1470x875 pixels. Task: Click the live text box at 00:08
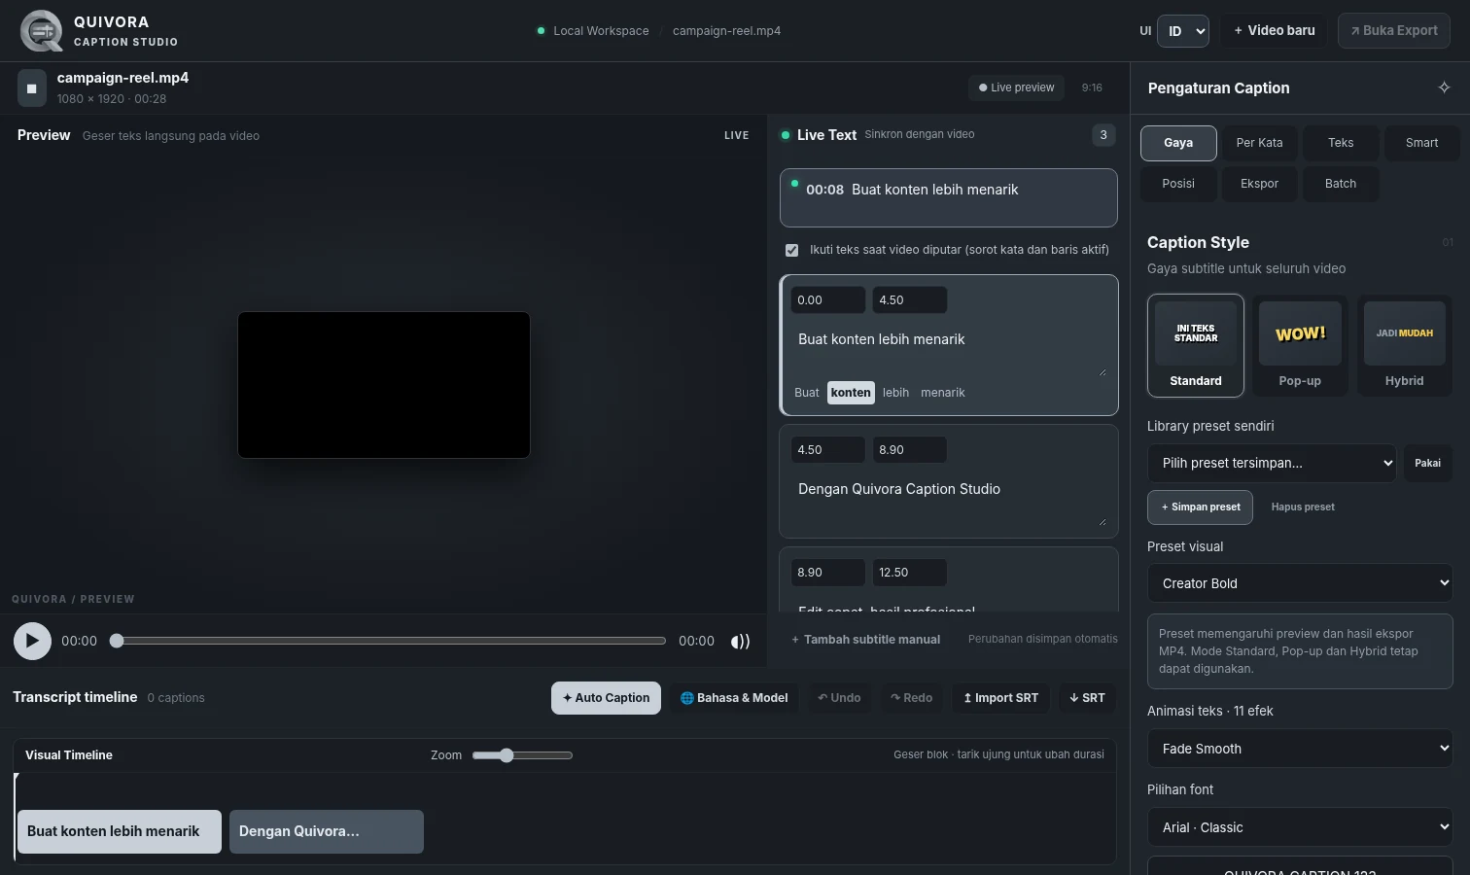click(x=948, y=197)
